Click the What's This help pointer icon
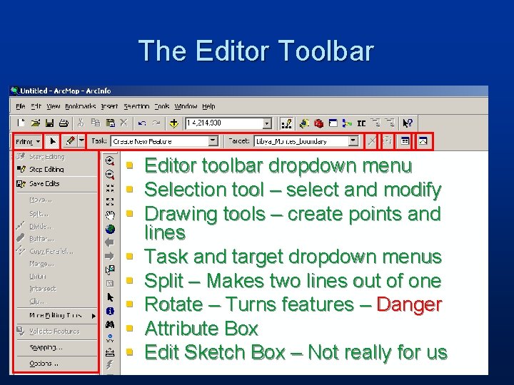The width and height of the screenshot is (514, 385). coord(408,123)
